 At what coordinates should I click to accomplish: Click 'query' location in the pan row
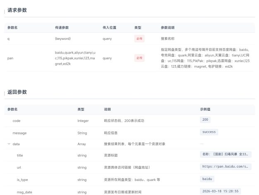[x=107, y=58]
